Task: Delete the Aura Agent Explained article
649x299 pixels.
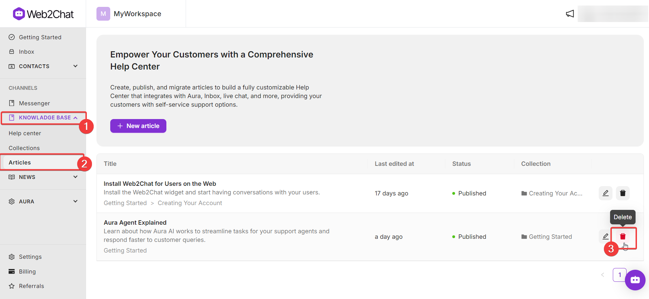Action: (x=623, y=236)
